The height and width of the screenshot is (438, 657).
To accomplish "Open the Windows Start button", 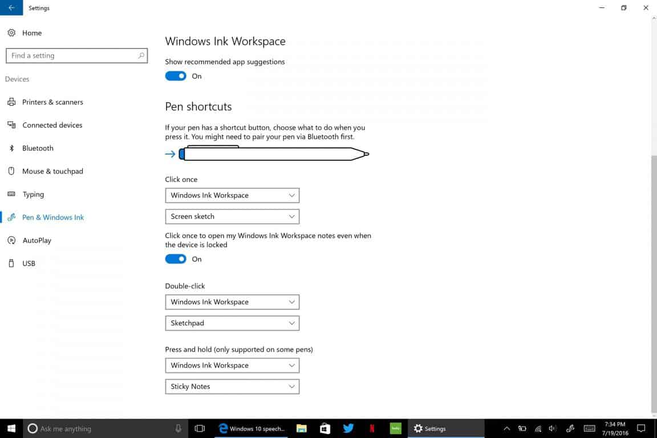I will 11,428.
